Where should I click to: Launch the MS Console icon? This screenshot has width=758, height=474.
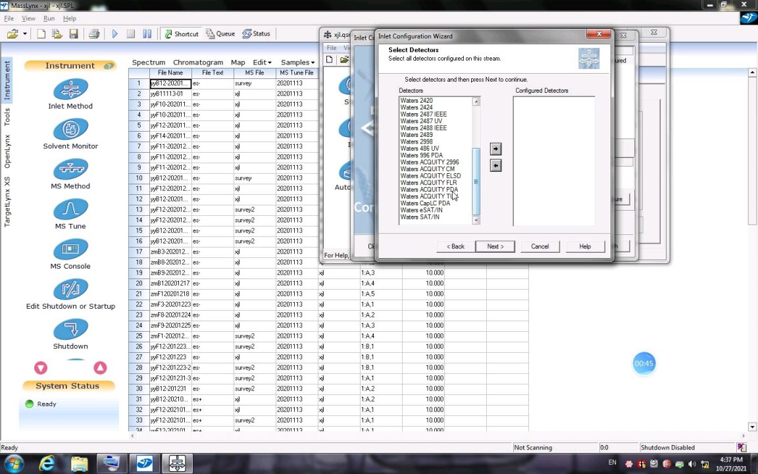[70, 250]
